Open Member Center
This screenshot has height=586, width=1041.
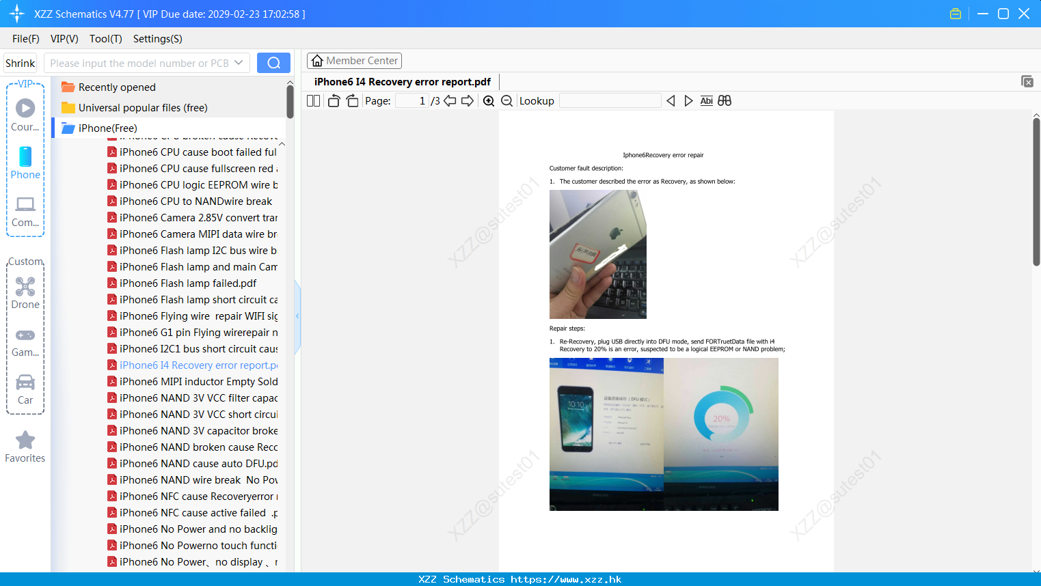pos(354,61)
